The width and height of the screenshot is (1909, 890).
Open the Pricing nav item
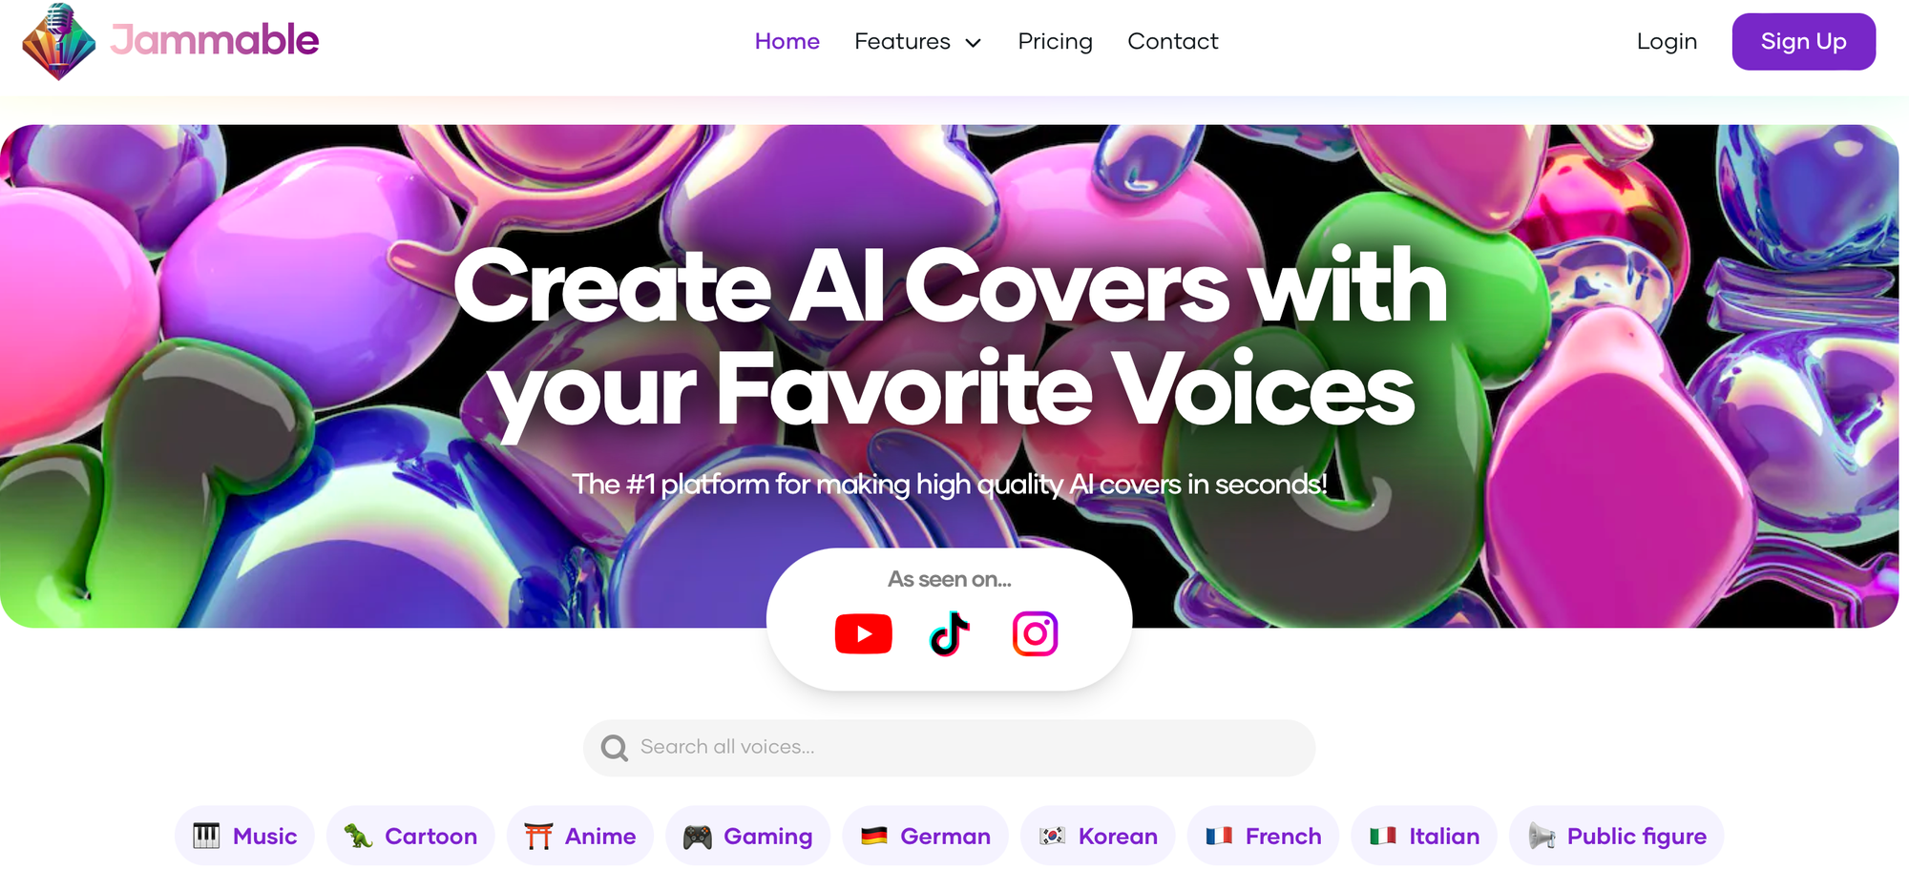click(1055, 42)
